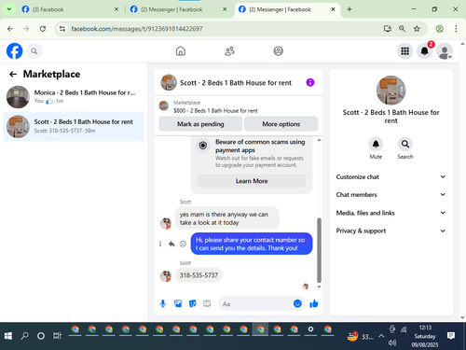Click Mark as pending button
The width and height of the screenshot is (466, 350).
coord(200,124)
